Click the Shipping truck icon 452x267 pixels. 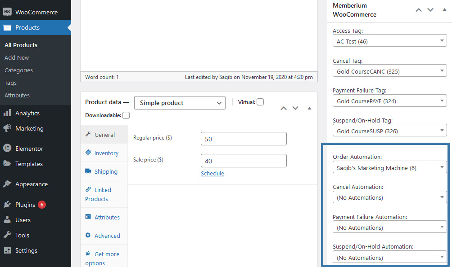click(88, 171)
